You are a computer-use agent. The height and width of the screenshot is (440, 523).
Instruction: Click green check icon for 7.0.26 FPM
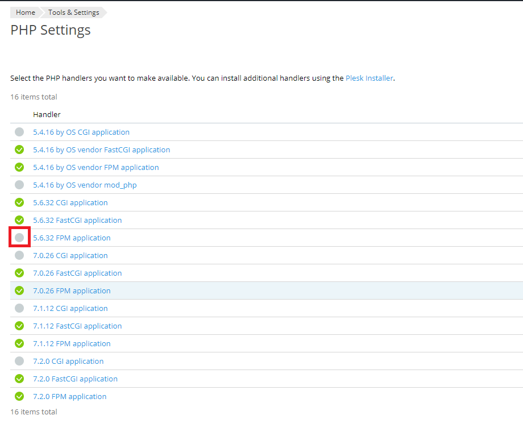click(x=19, y=290)
